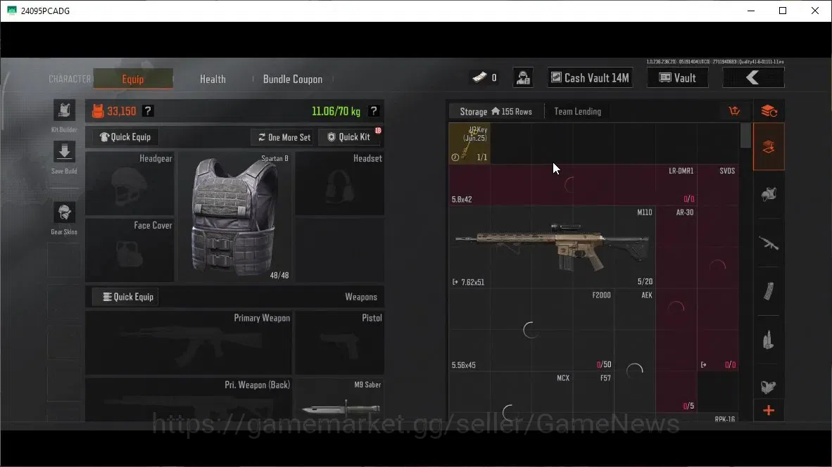Click One More Set button
This screenshot has width=832, height=467.
(x=284, y=137)
